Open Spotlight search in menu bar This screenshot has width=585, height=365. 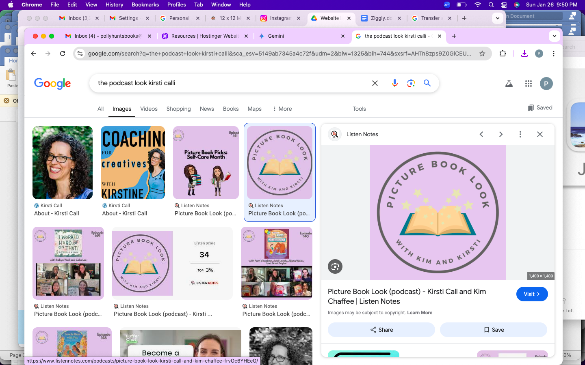click(491, 5)
